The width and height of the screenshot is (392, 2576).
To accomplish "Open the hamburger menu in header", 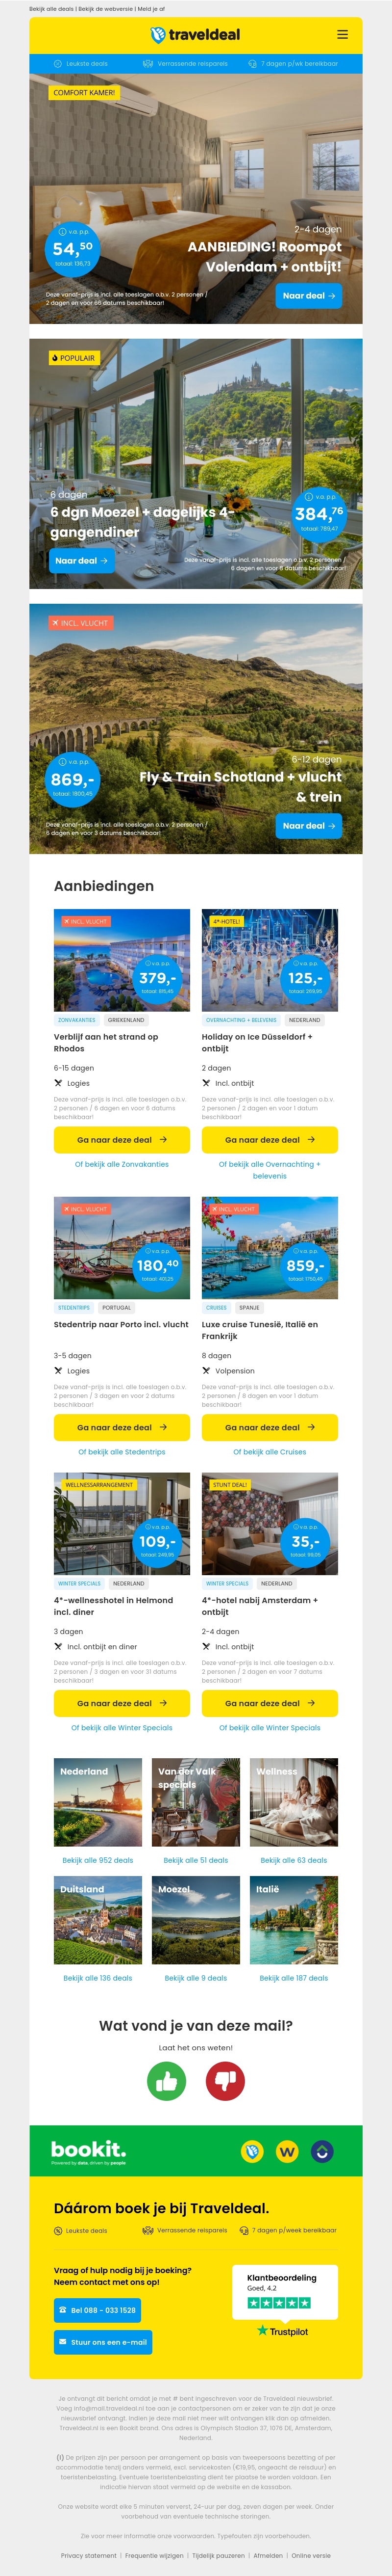I will (342, 34).
